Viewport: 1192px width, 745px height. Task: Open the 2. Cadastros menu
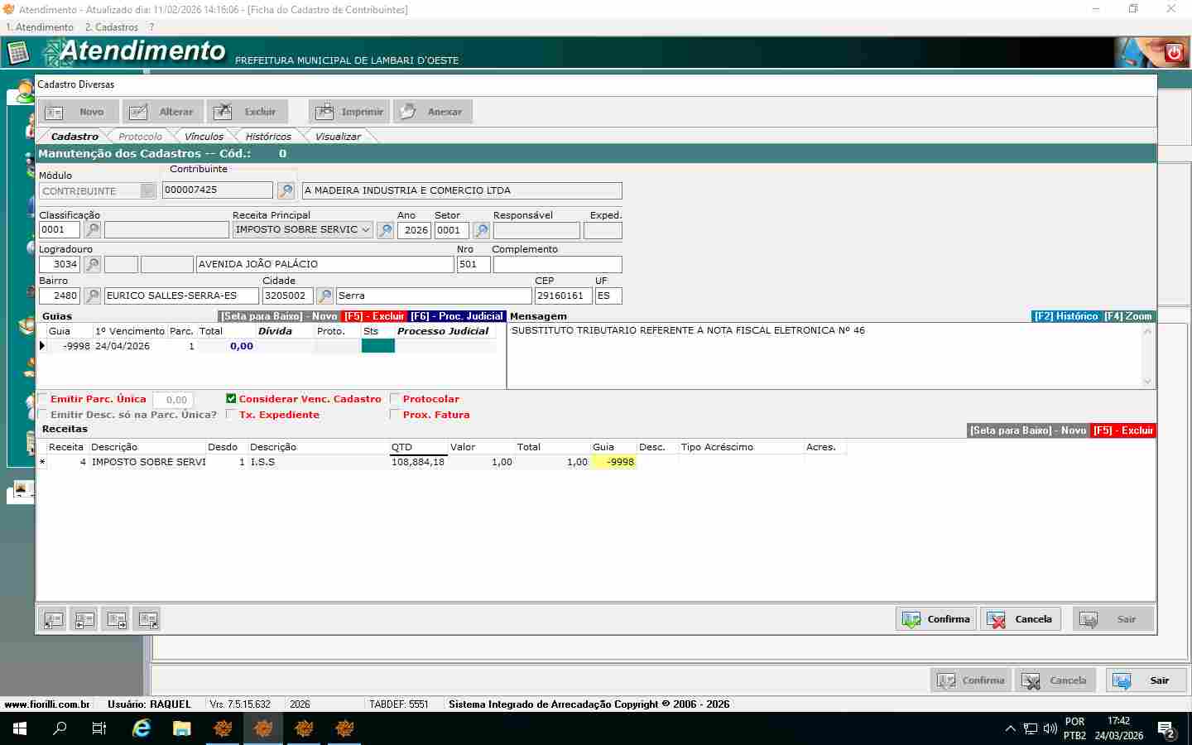112,27
